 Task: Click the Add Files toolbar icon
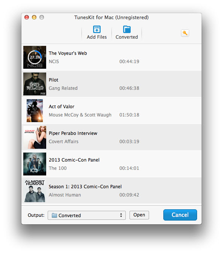coord(96,29)
